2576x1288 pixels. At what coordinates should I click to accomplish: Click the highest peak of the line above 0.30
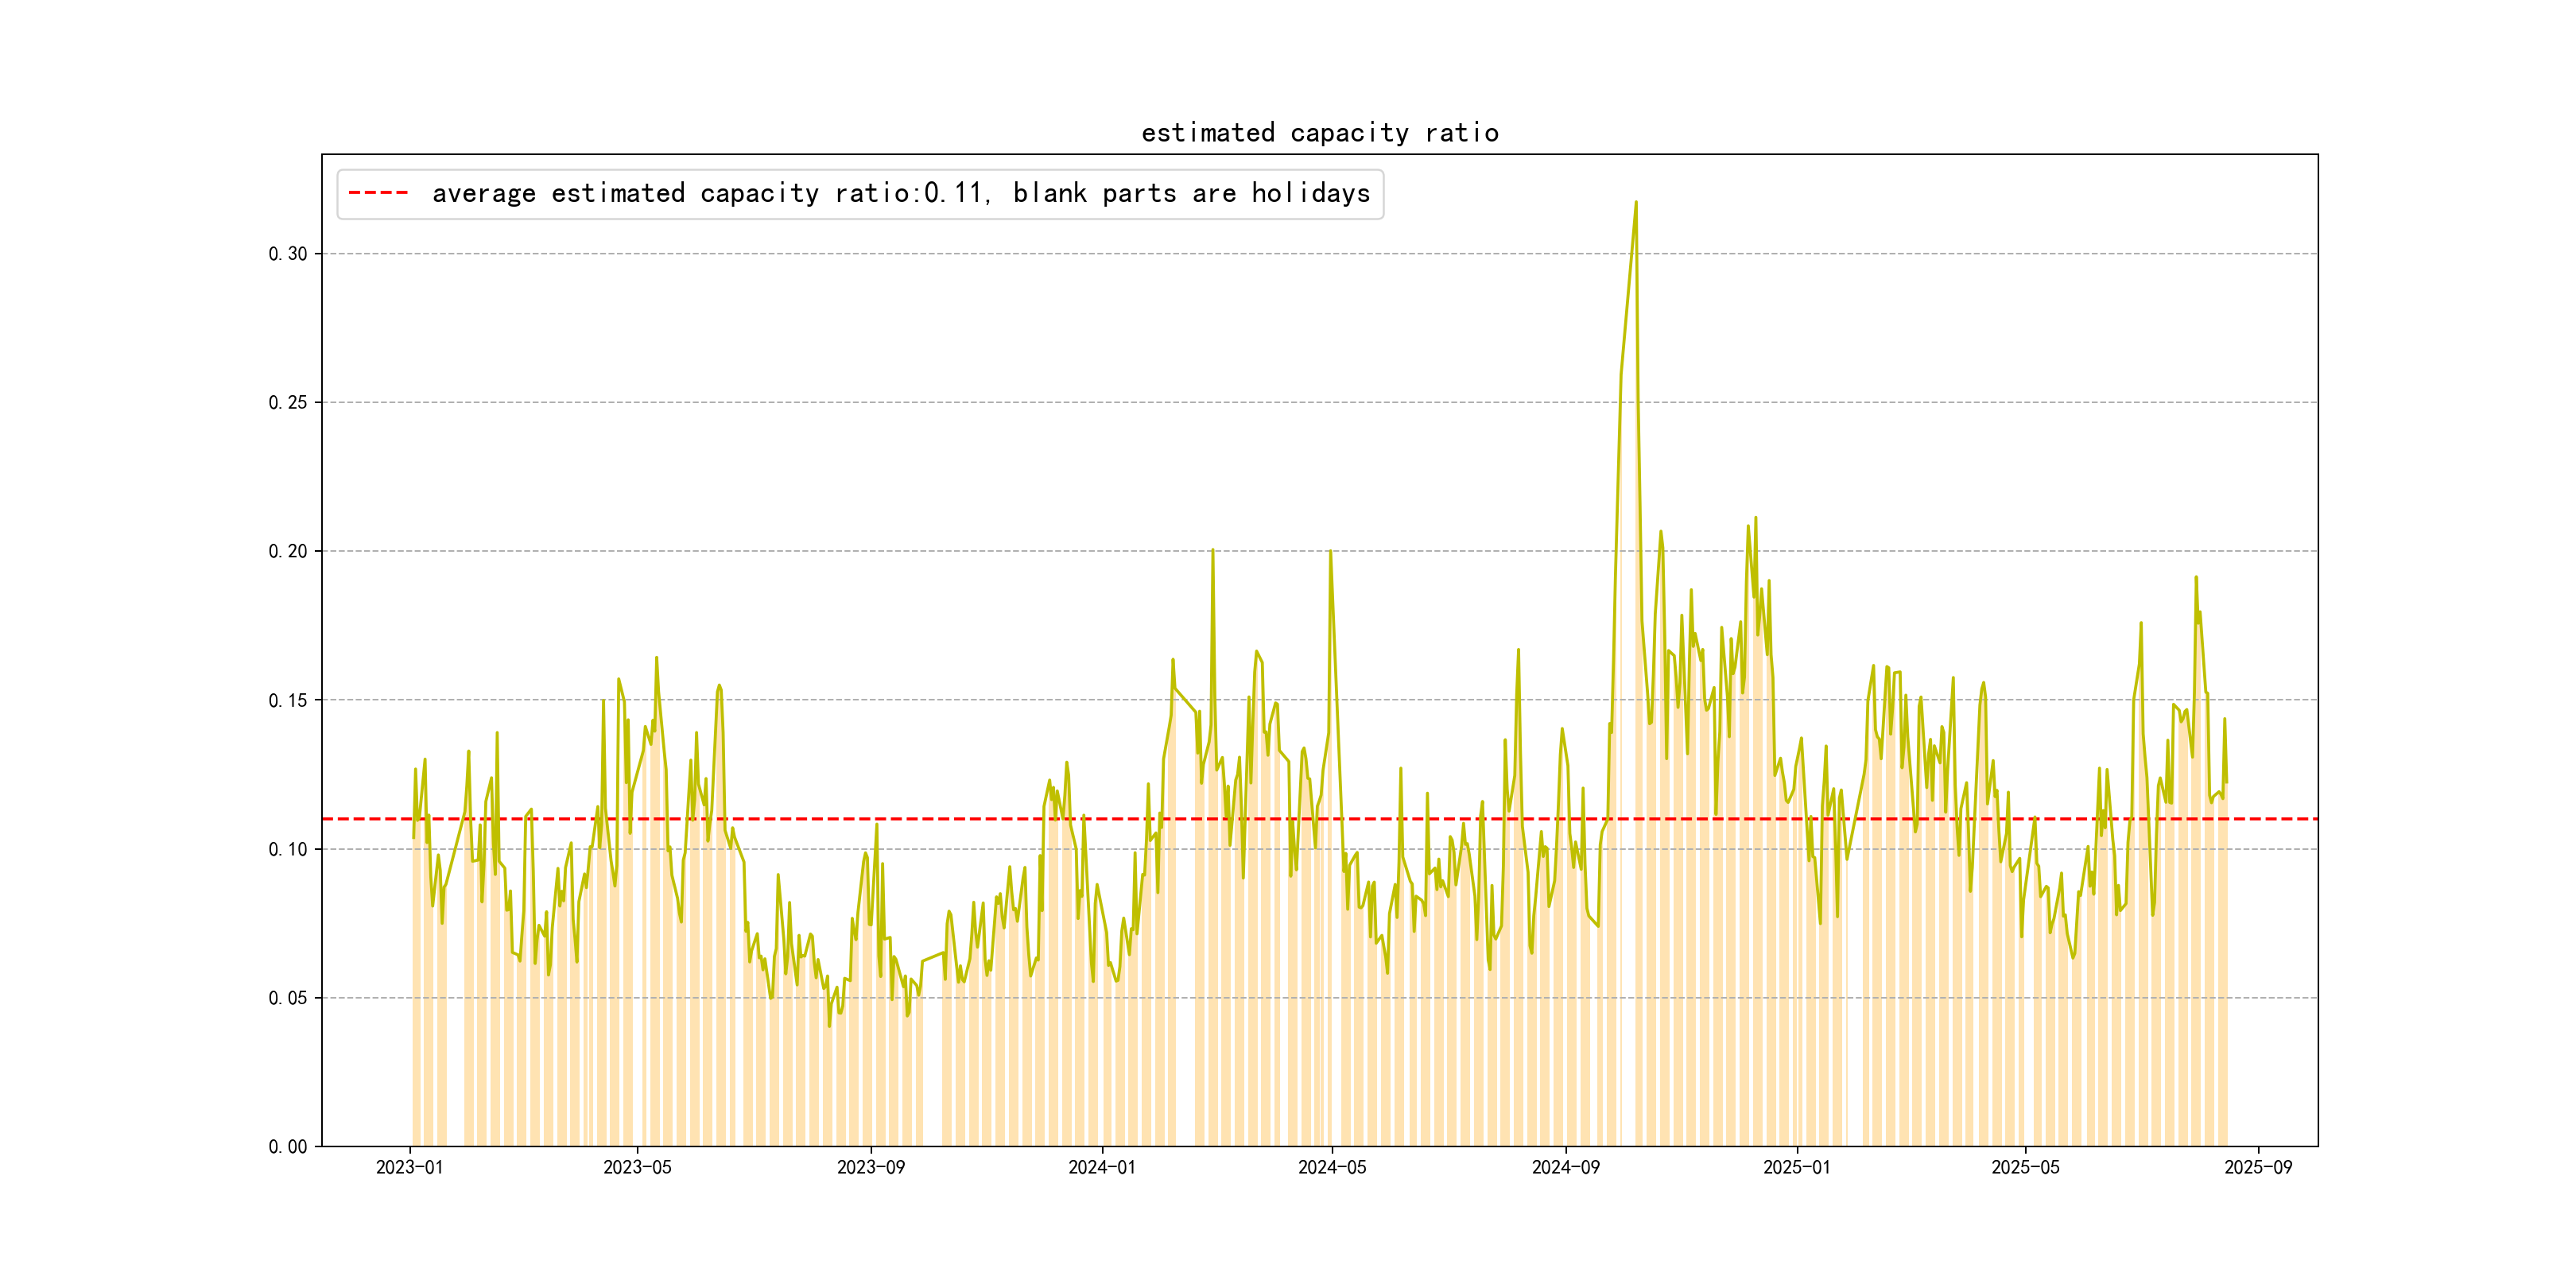(1636, 203)
